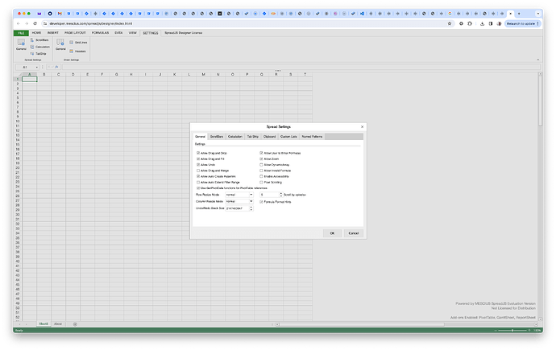The width and height of the screenshot is (556, 350).
Task: Click the zoom out minus icon
Action: pyautogui.click(x=496, y=330)
